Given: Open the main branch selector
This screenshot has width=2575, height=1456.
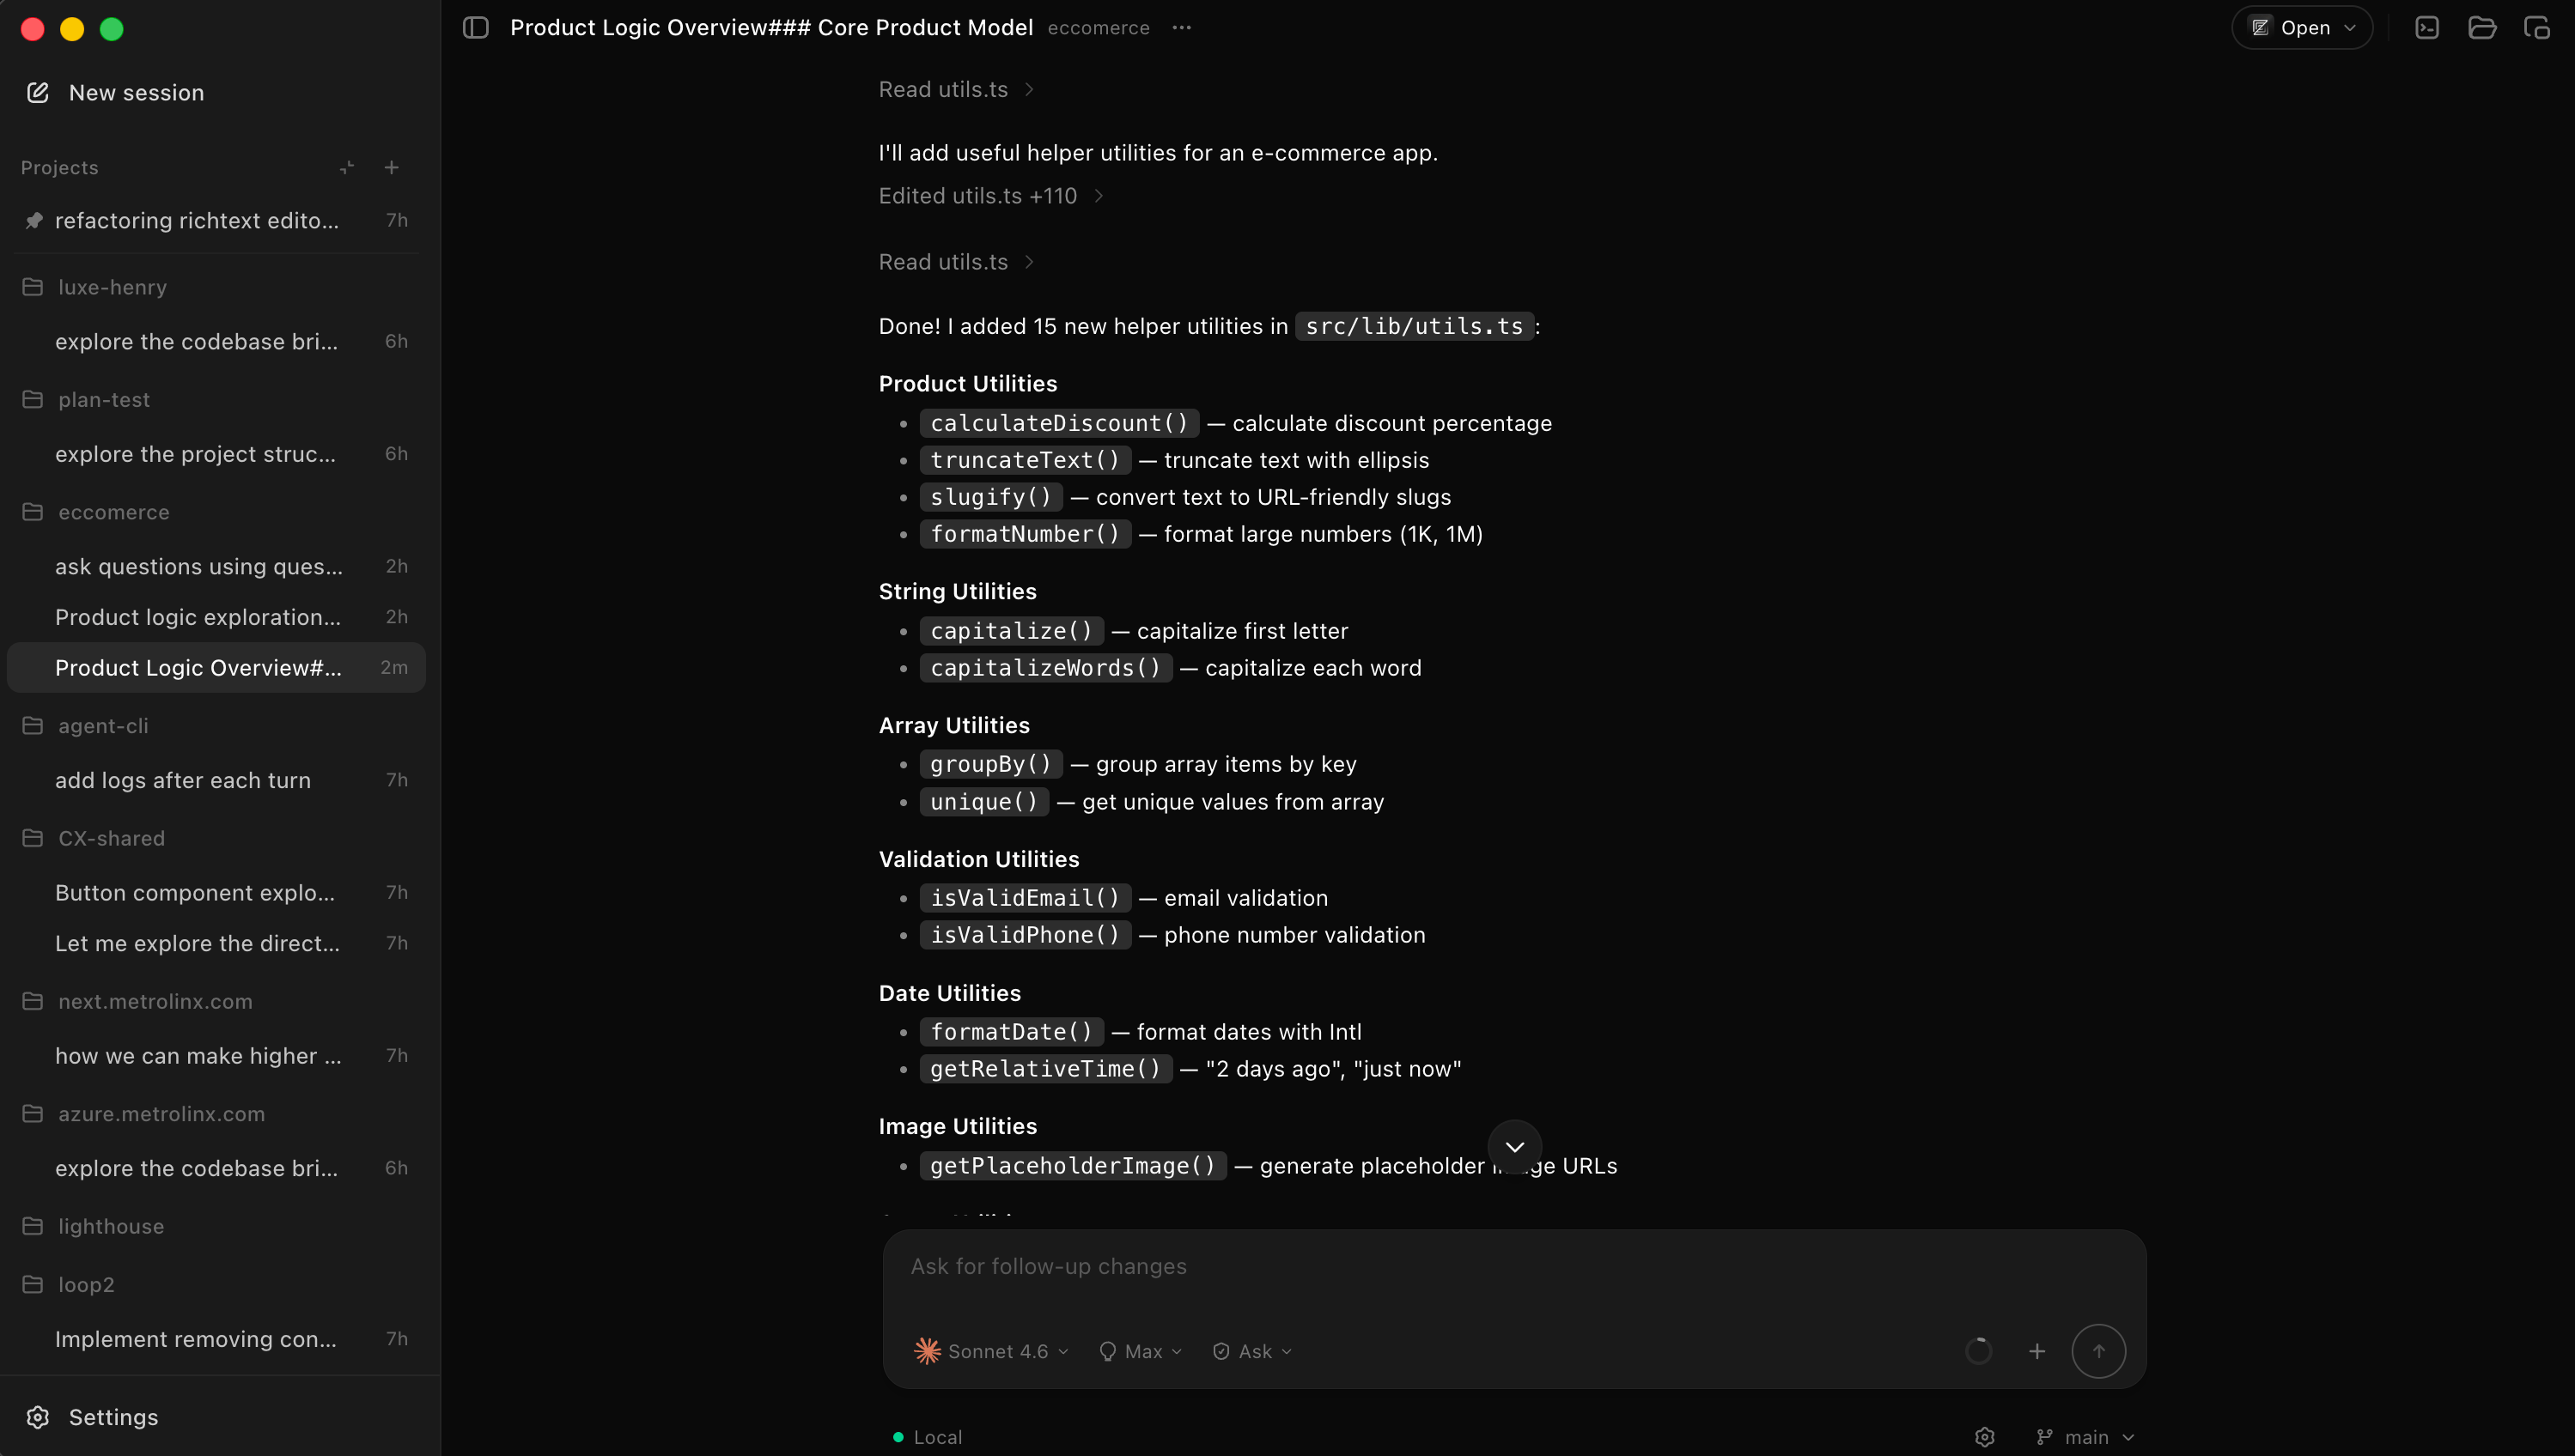Looking at the screenshot, I should (x=2085, y=1437).
